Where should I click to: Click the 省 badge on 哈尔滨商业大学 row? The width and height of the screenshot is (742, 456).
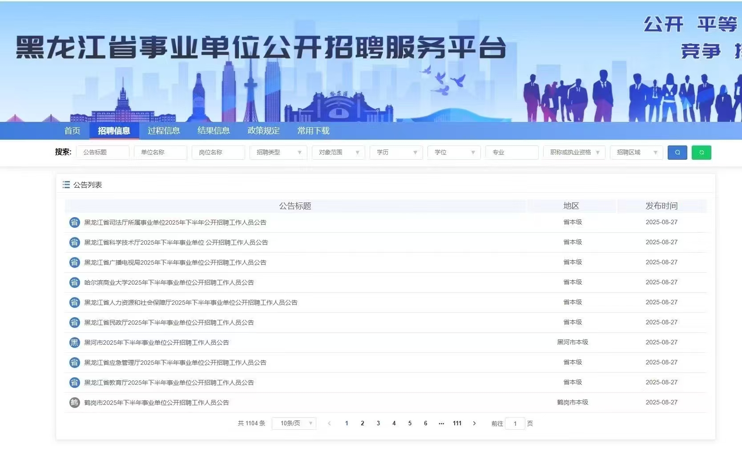click(x=74, y=282)
